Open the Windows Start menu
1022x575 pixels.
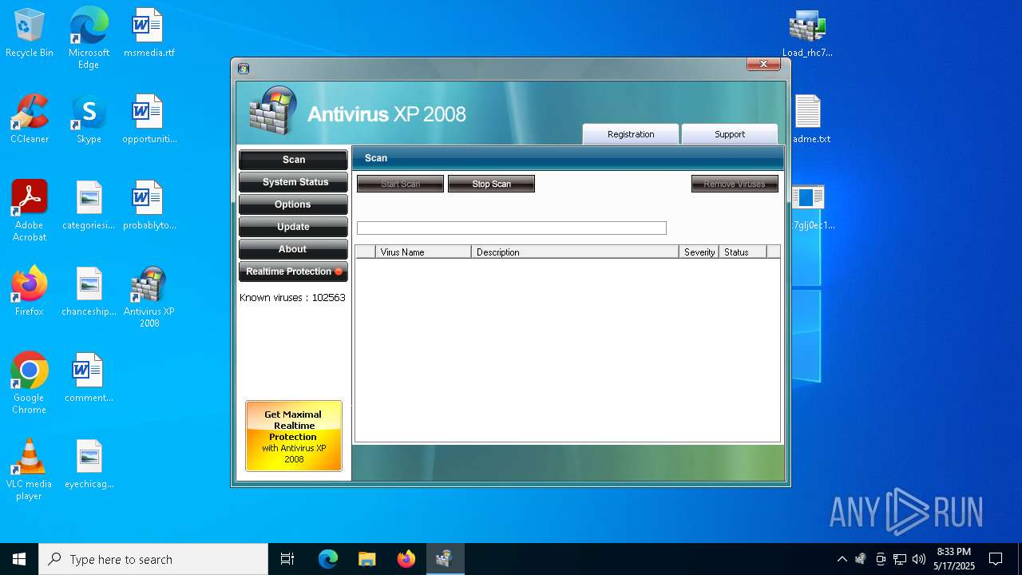coord(19,559)
